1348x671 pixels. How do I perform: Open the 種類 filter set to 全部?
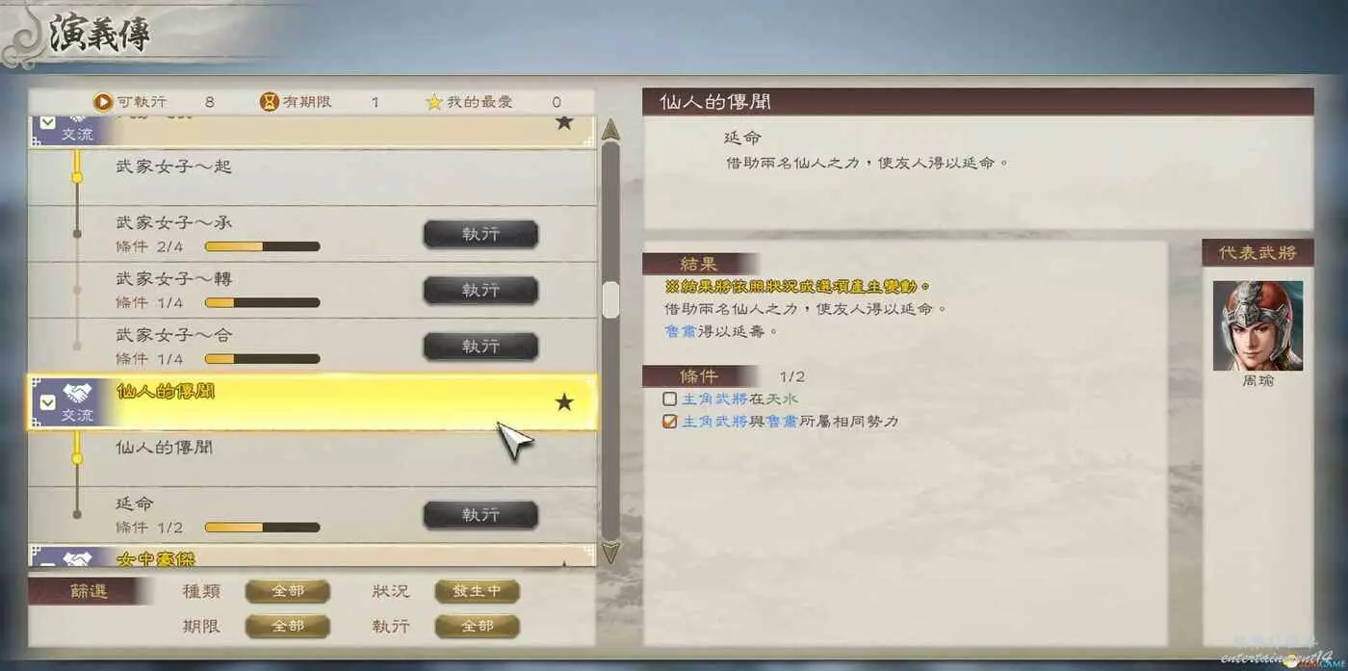click(x=287, y=591)
